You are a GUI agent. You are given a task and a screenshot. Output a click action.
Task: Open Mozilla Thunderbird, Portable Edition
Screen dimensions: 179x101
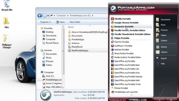[x=131, y=34]
